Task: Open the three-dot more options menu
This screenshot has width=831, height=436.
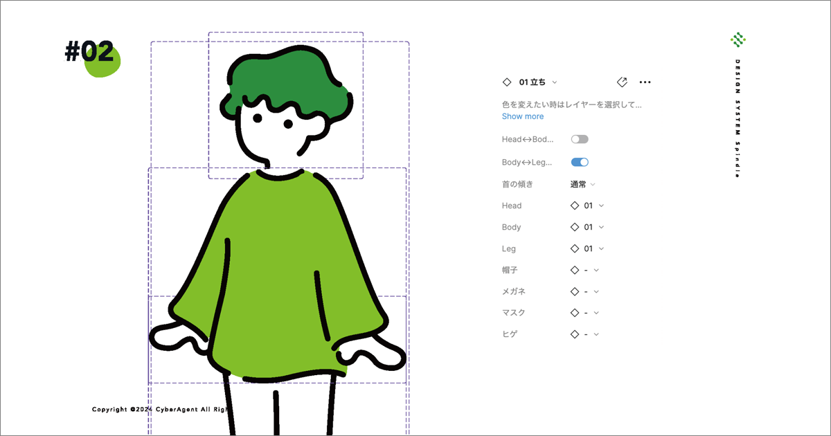Action: tap(645, 82)
